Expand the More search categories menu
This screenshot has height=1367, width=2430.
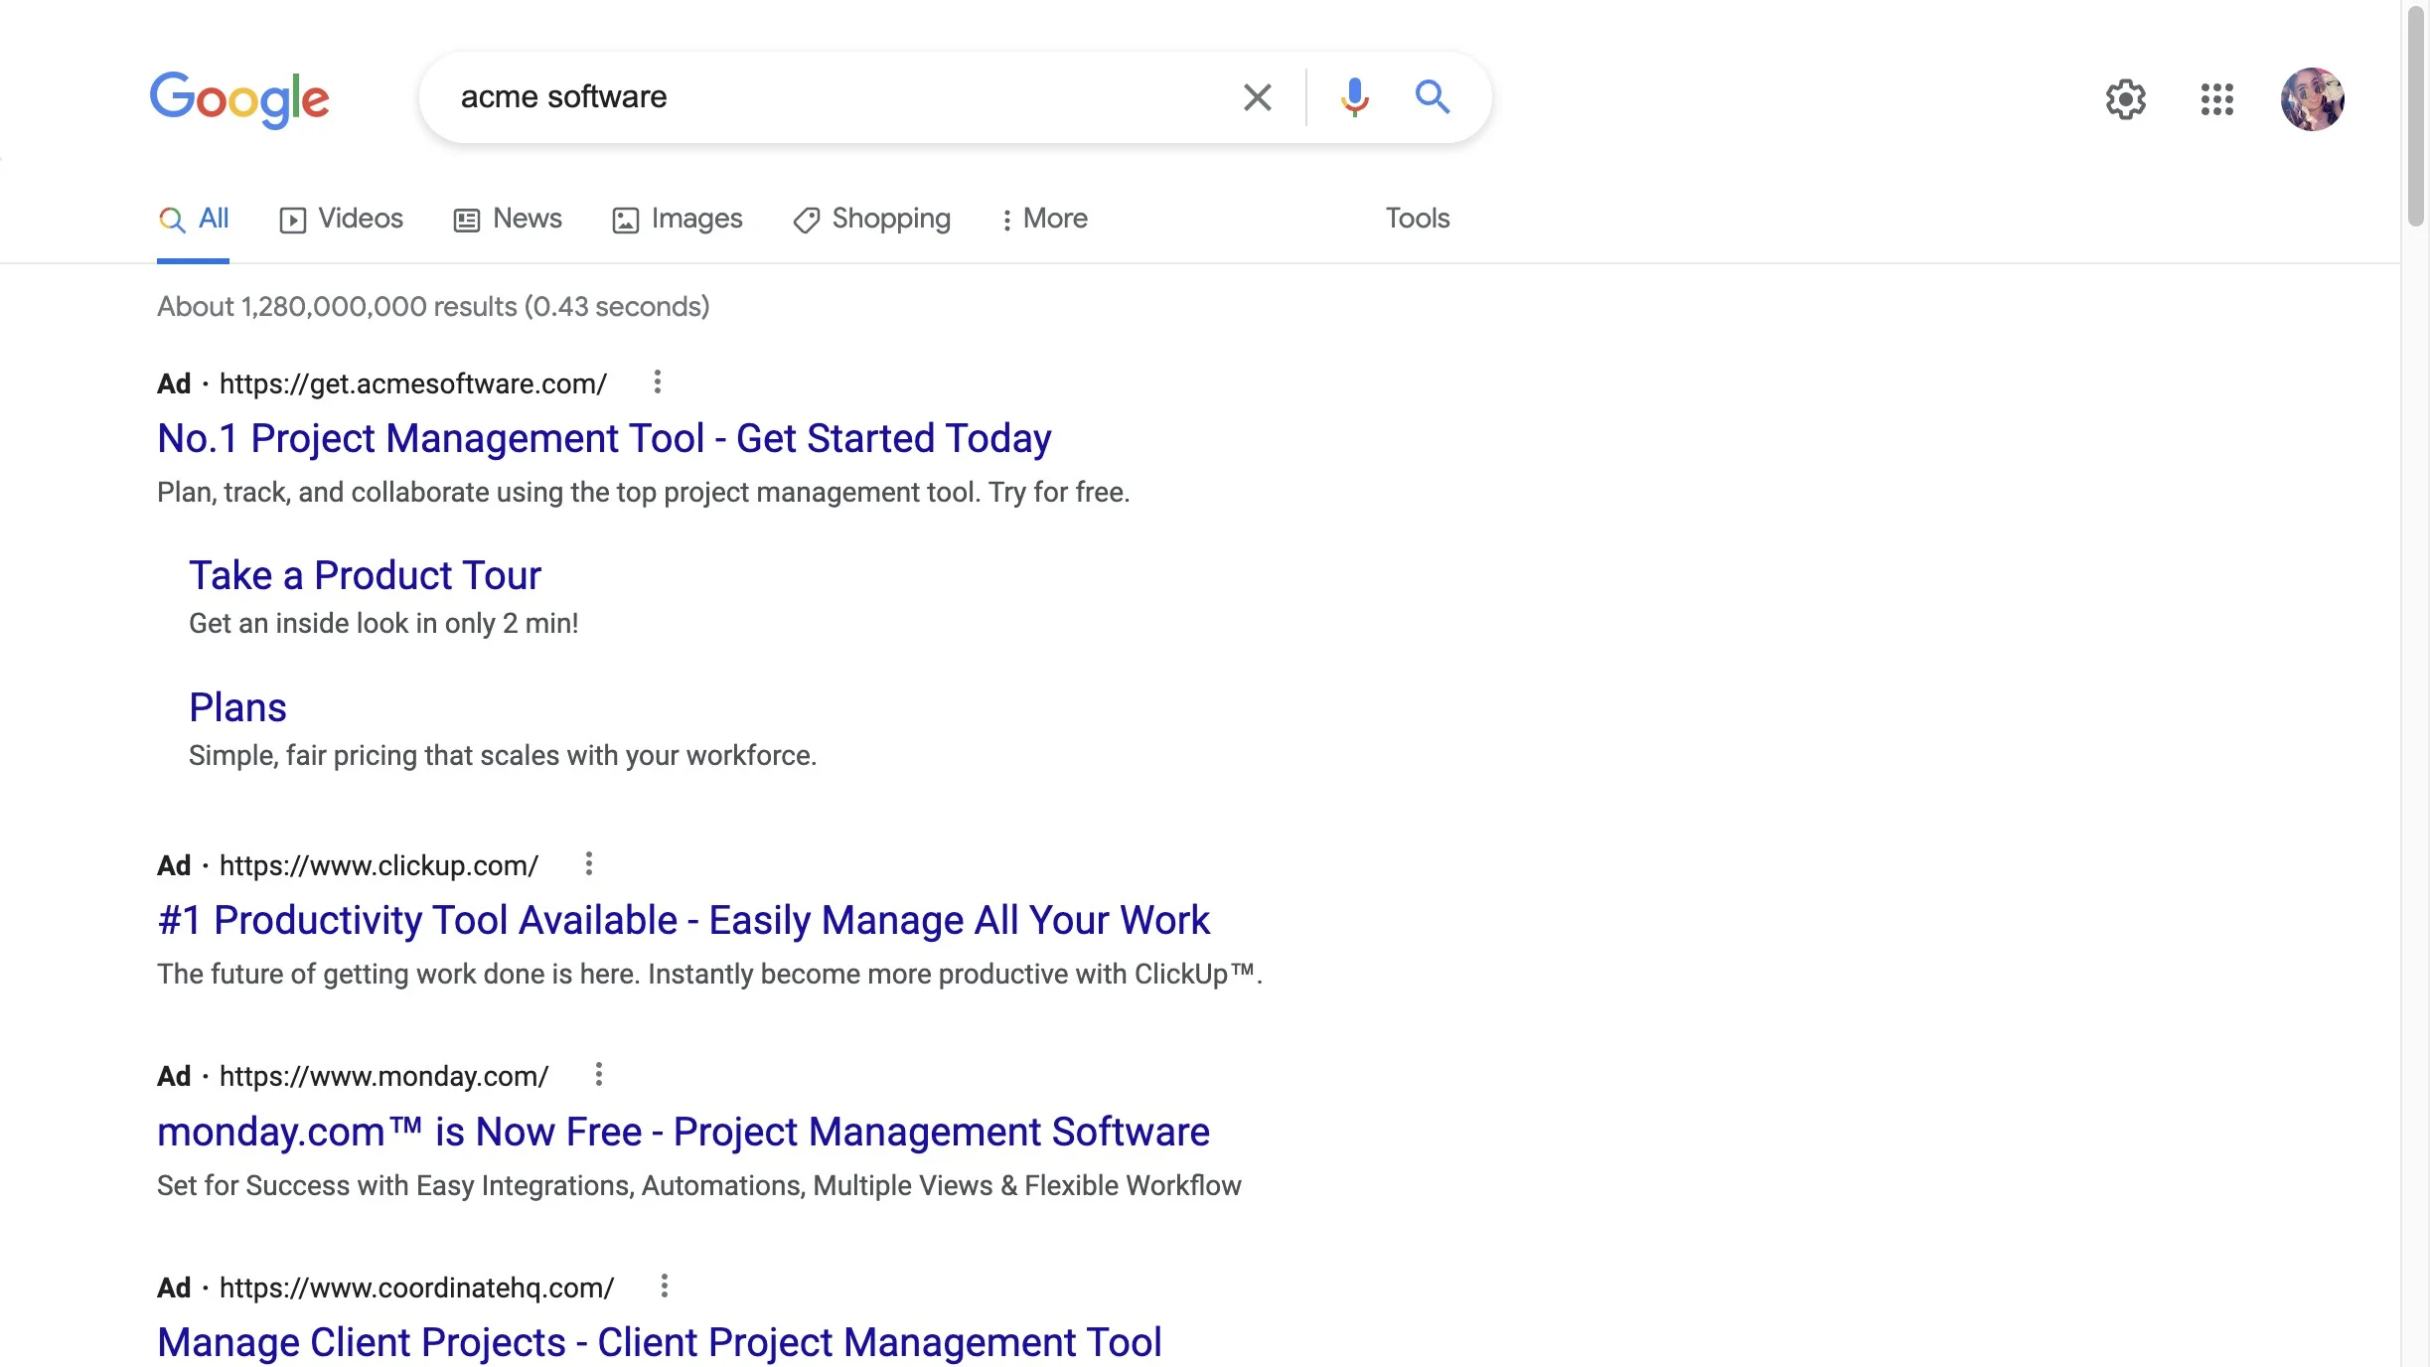tap(1044, 219)
